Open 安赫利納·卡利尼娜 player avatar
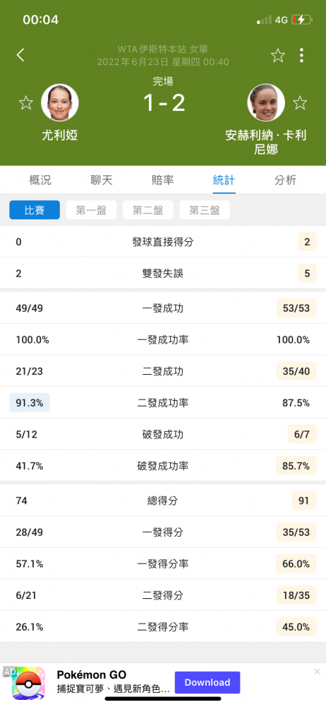Viewport: 326px width, 707px height. pyautogui.click(x=266, y=103)
